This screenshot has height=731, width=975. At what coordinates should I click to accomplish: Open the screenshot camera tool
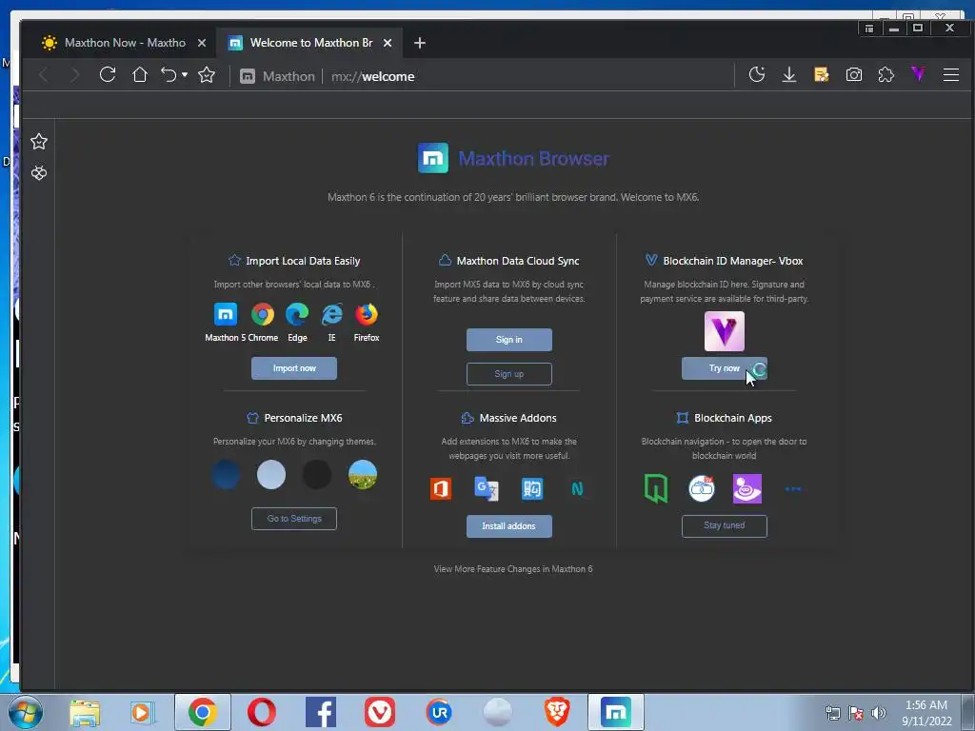pos(854,75)
